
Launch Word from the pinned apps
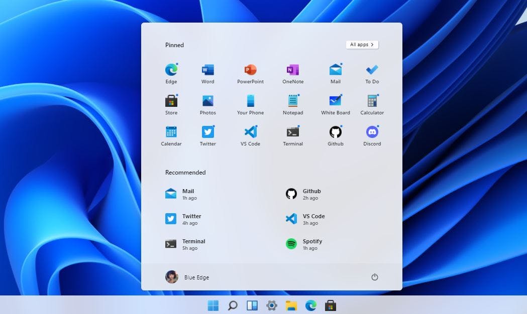(x=207, y=73)
